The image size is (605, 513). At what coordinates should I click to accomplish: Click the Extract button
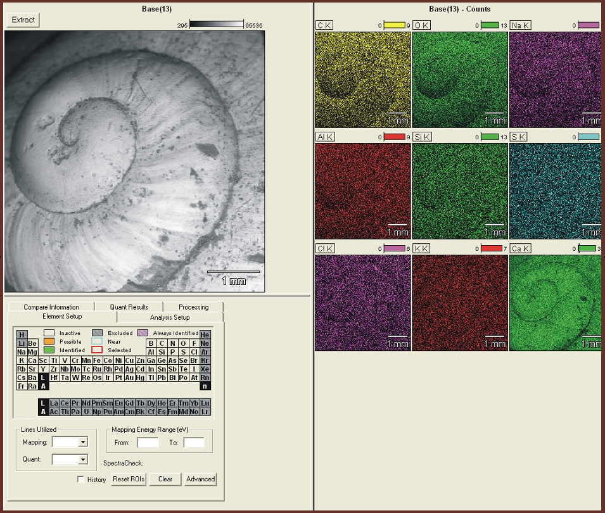pos(23,20)
